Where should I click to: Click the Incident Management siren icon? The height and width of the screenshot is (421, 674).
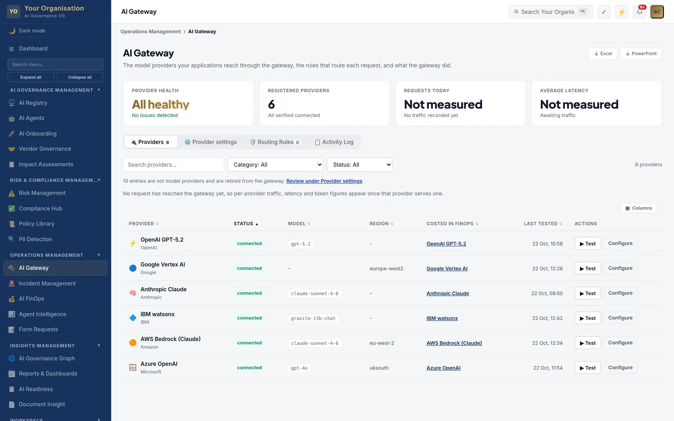coord(12,283)
